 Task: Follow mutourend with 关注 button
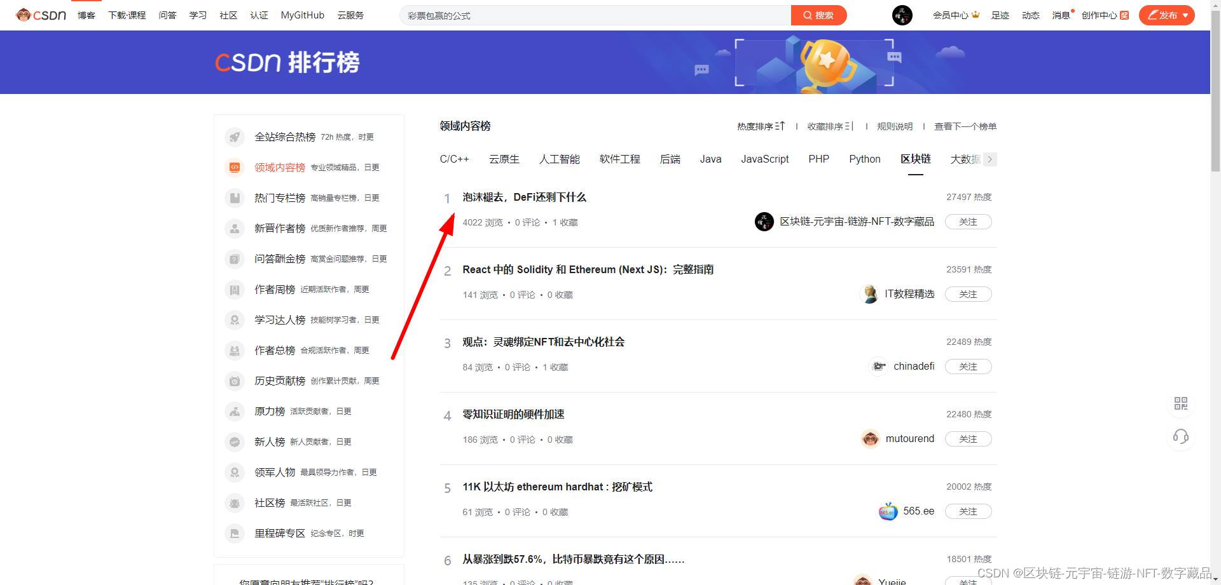click(968, 439)
